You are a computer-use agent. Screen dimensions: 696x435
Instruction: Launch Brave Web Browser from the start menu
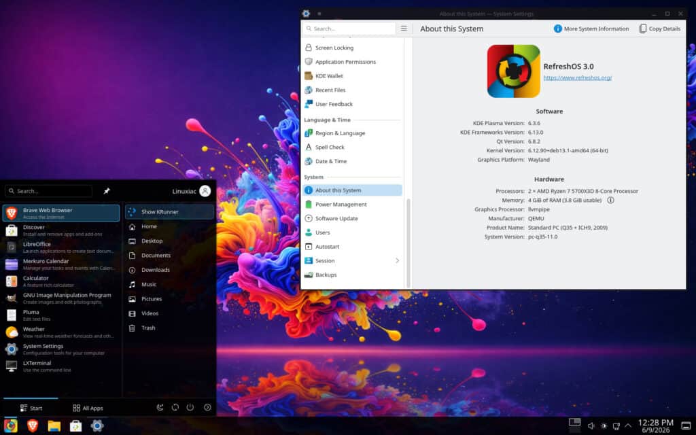(x=61, y=213)
